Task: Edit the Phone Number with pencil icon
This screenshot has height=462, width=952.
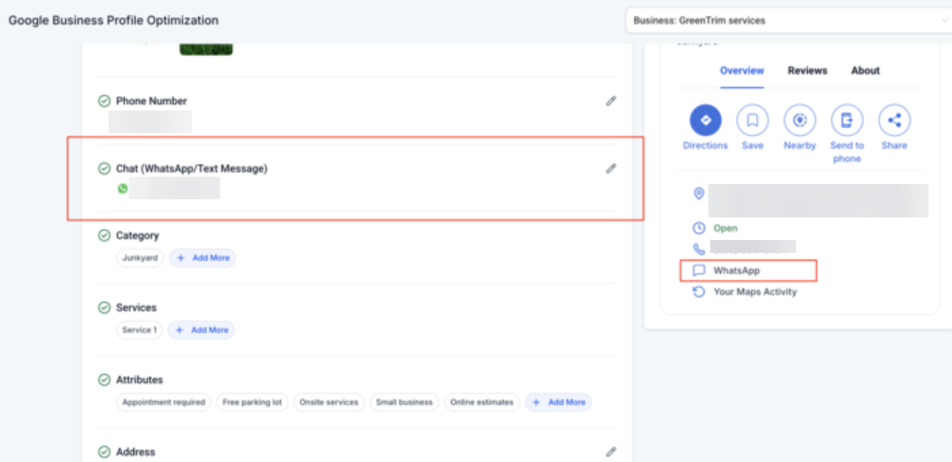Action: tap(611, 101)
